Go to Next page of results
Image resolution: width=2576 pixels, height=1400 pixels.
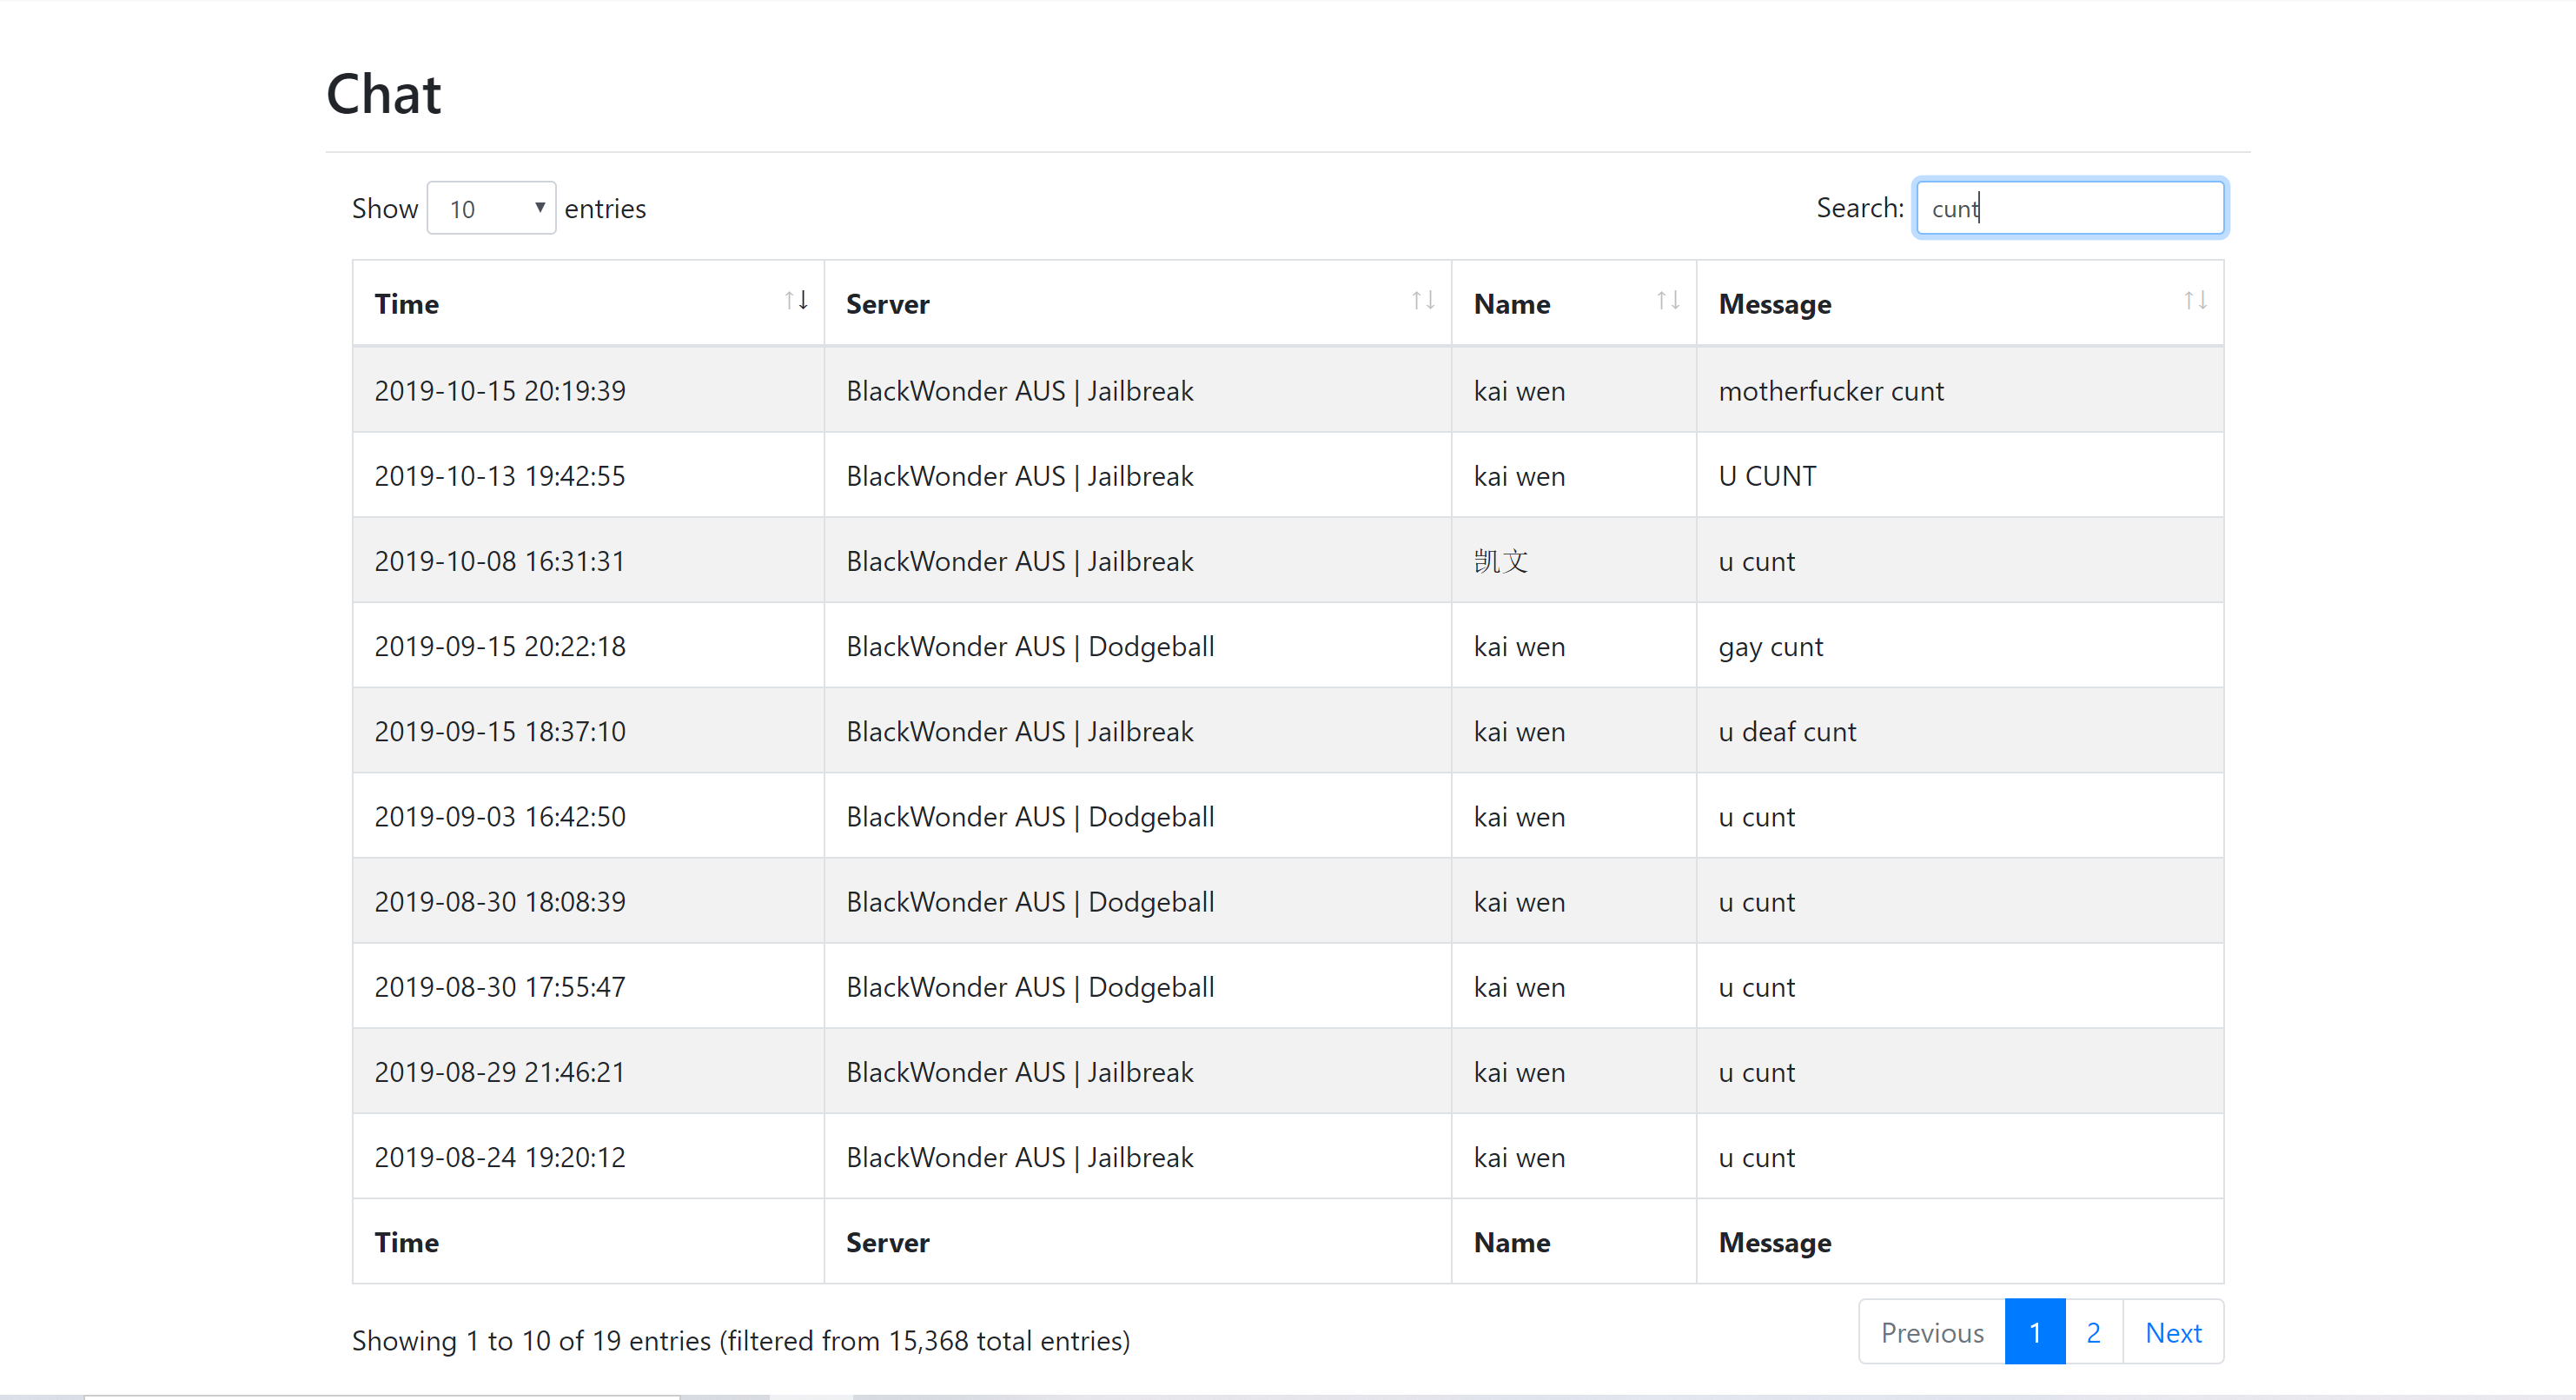[2173, 1333]
